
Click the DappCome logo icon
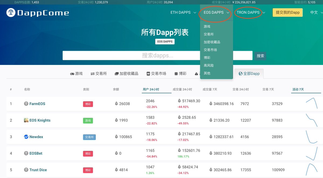tap(11, 12)
